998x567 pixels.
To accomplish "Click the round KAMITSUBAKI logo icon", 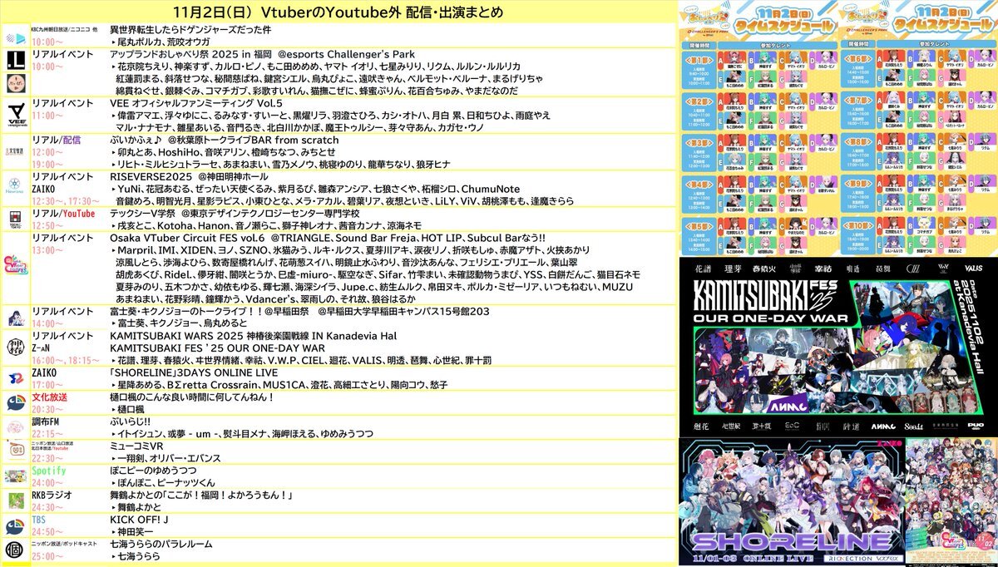I will pyautogui.click(x=15, y=348).
